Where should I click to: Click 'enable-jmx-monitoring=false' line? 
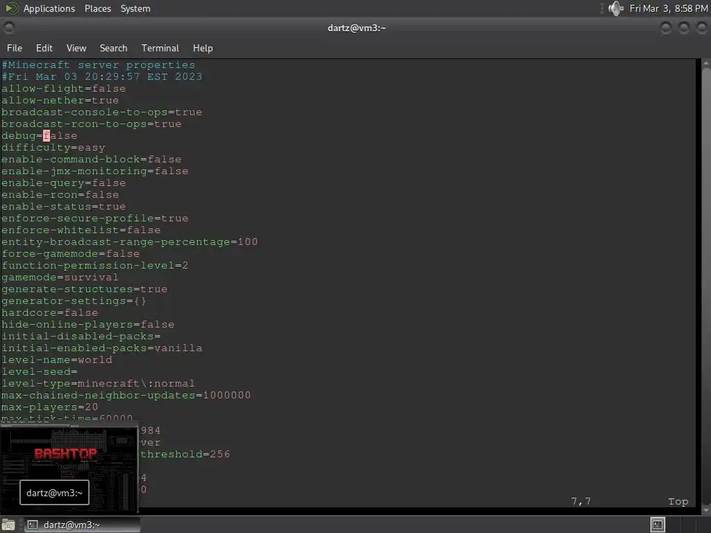point(94,171)
